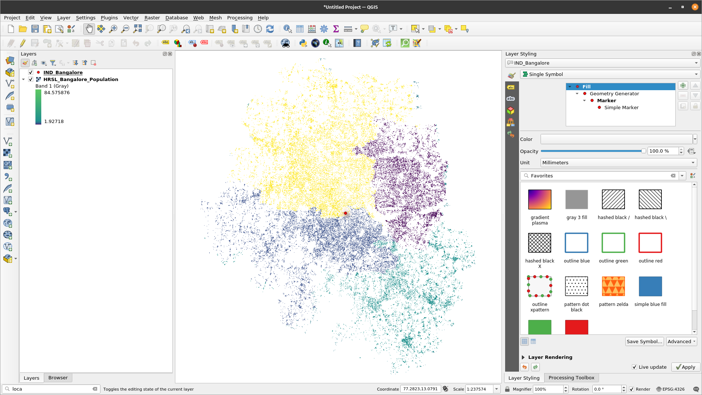Toggle visibility of IND_Bangalore layer

tap(31, 73)
